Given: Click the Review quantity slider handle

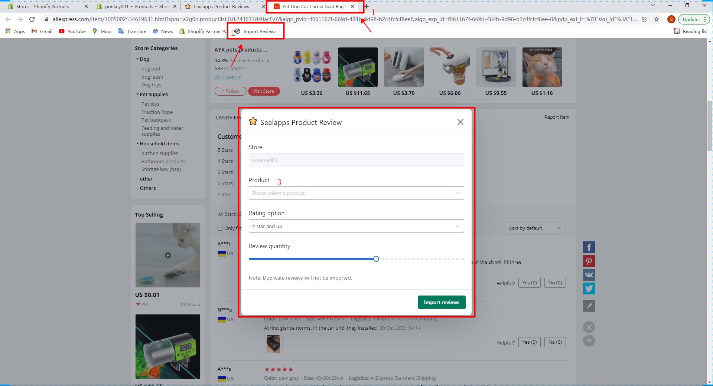Looking at the screenshot, I should (x=376, y=259).
